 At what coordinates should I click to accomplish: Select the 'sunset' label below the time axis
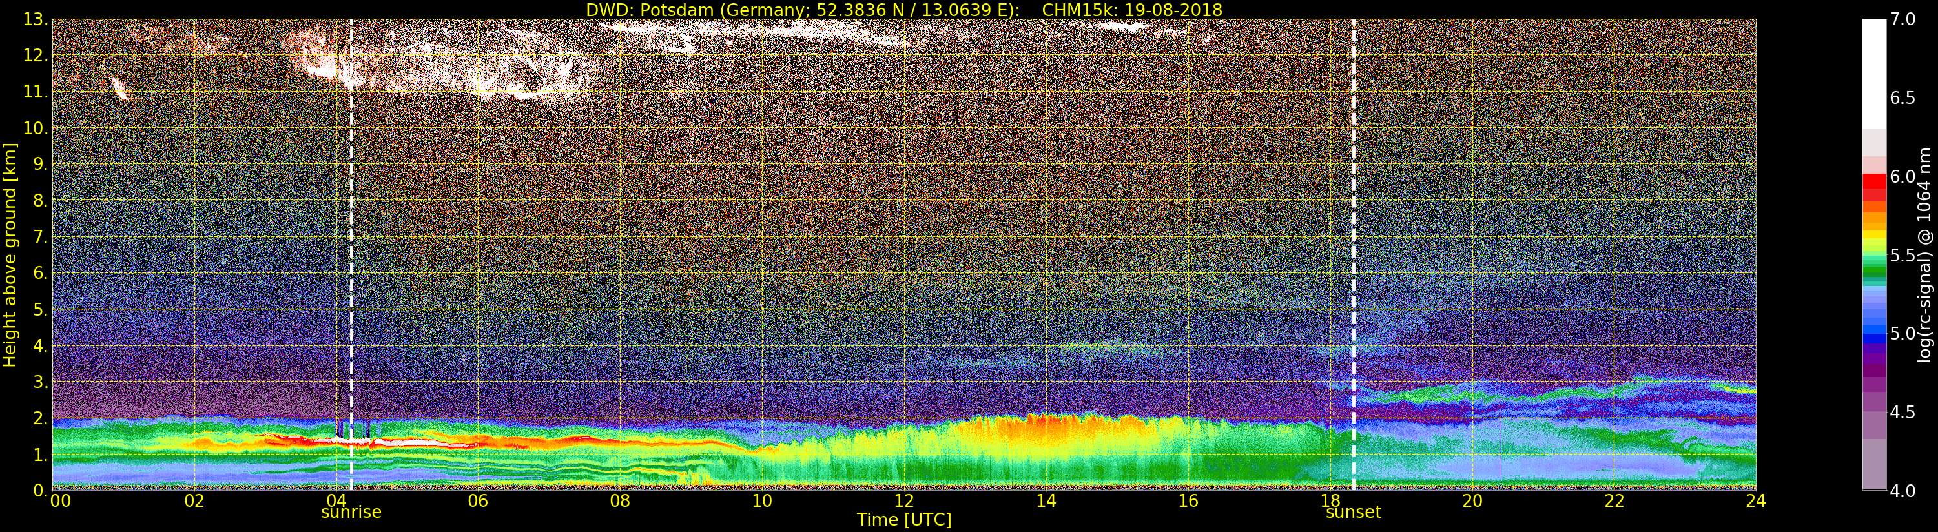1354,513
